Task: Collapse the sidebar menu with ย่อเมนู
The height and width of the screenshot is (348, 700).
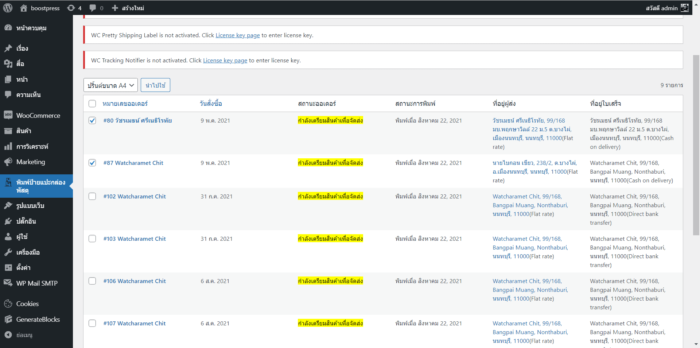Action: pos(24,335)
